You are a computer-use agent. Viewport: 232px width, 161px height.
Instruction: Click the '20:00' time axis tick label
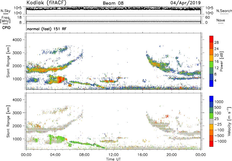click(172, 155)
